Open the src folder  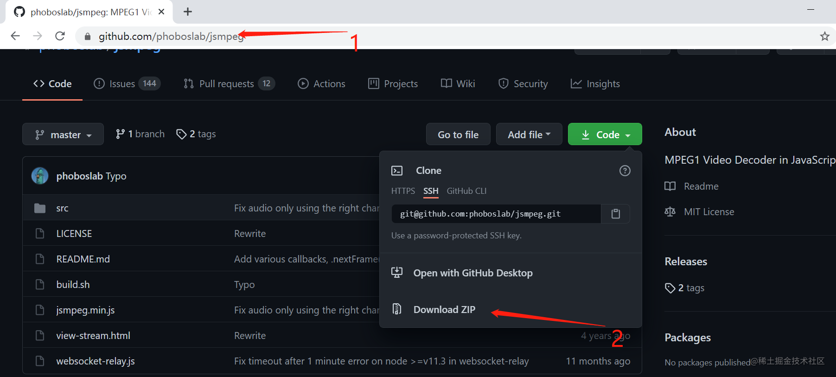point(62,208)
